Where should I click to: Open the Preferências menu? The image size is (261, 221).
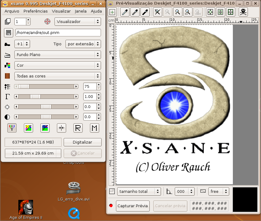click(35, 11)
